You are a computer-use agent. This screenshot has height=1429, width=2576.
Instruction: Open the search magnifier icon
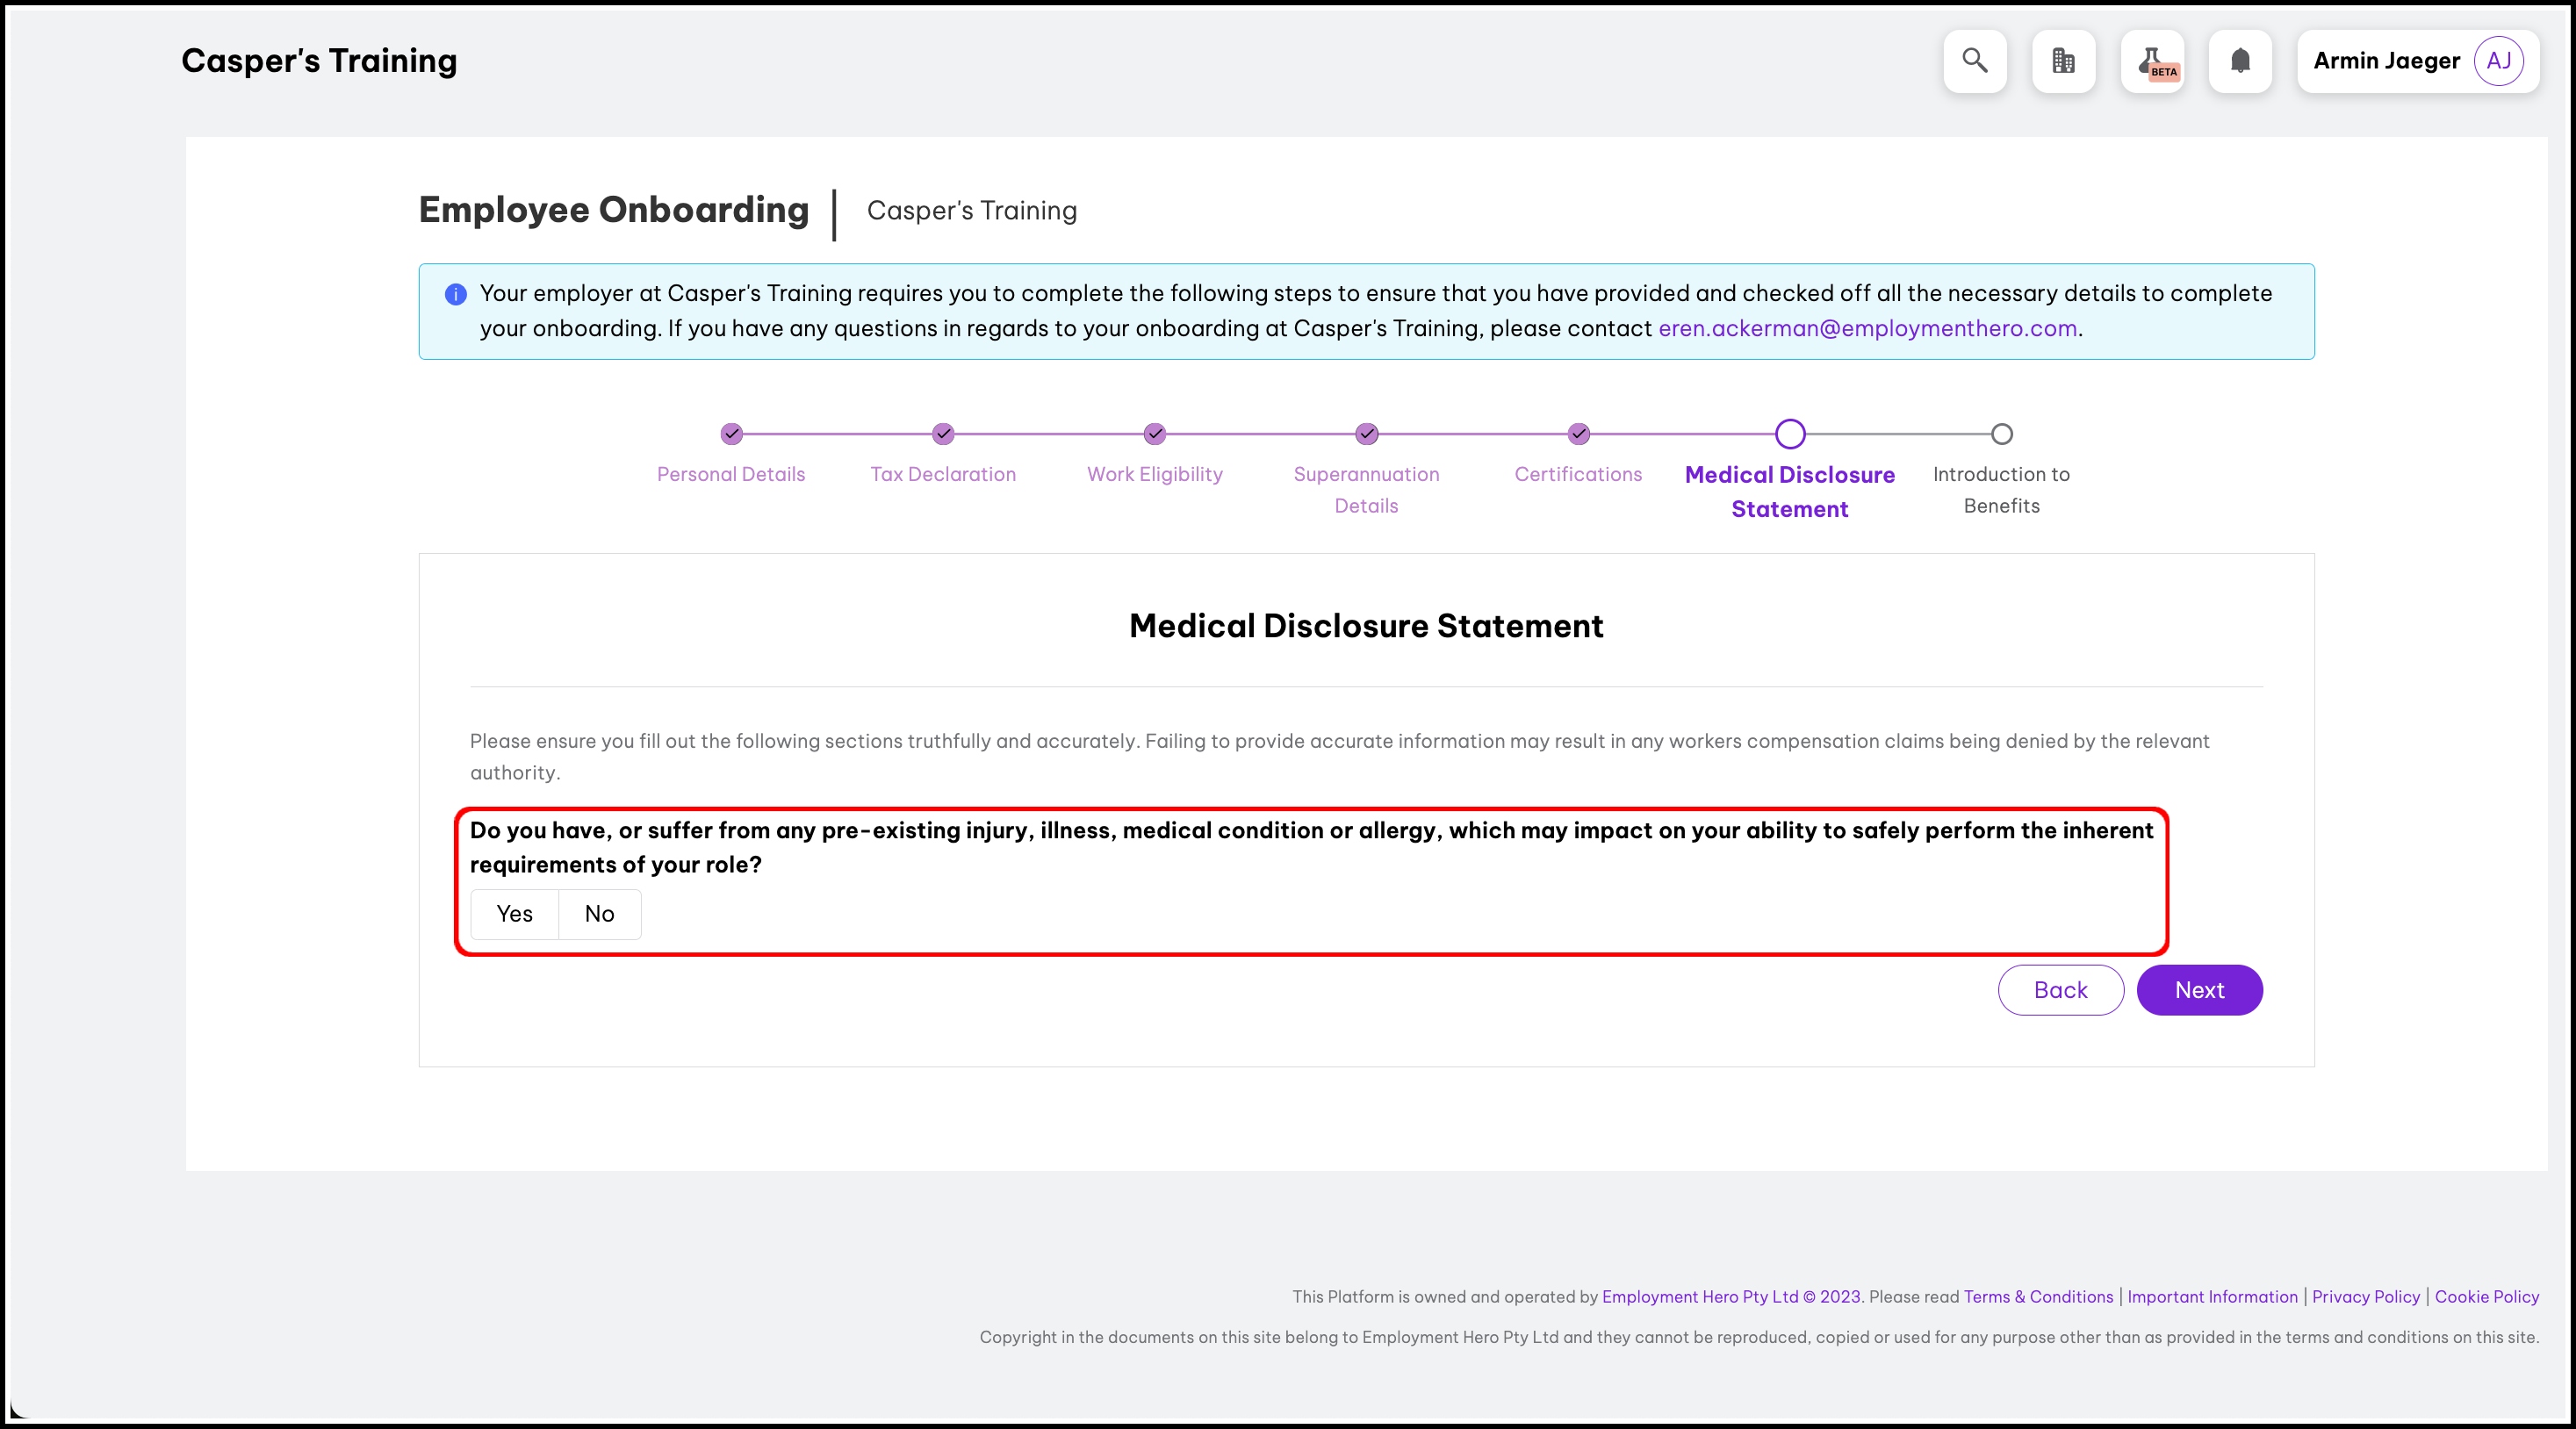1974,61
